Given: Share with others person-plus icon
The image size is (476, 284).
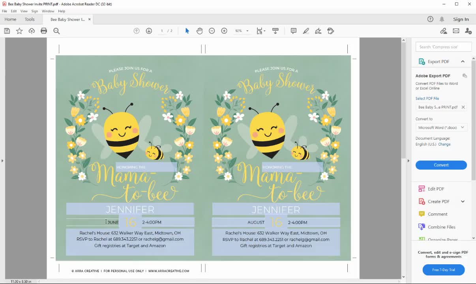Looking at the screenshot, I should click(468, 31).
